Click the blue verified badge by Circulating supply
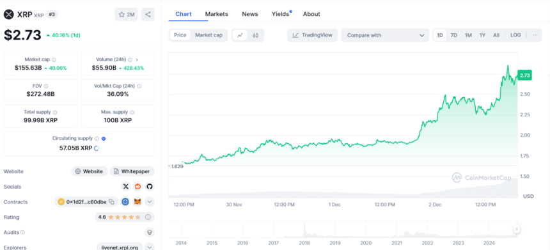The width and height of the screenshot is (550, 250). click(104, 139)
